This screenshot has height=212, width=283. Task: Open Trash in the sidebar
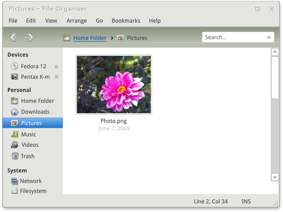[x=27, y=156]
